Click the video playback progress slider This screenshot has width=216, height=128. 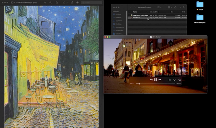tap(155, 84)
